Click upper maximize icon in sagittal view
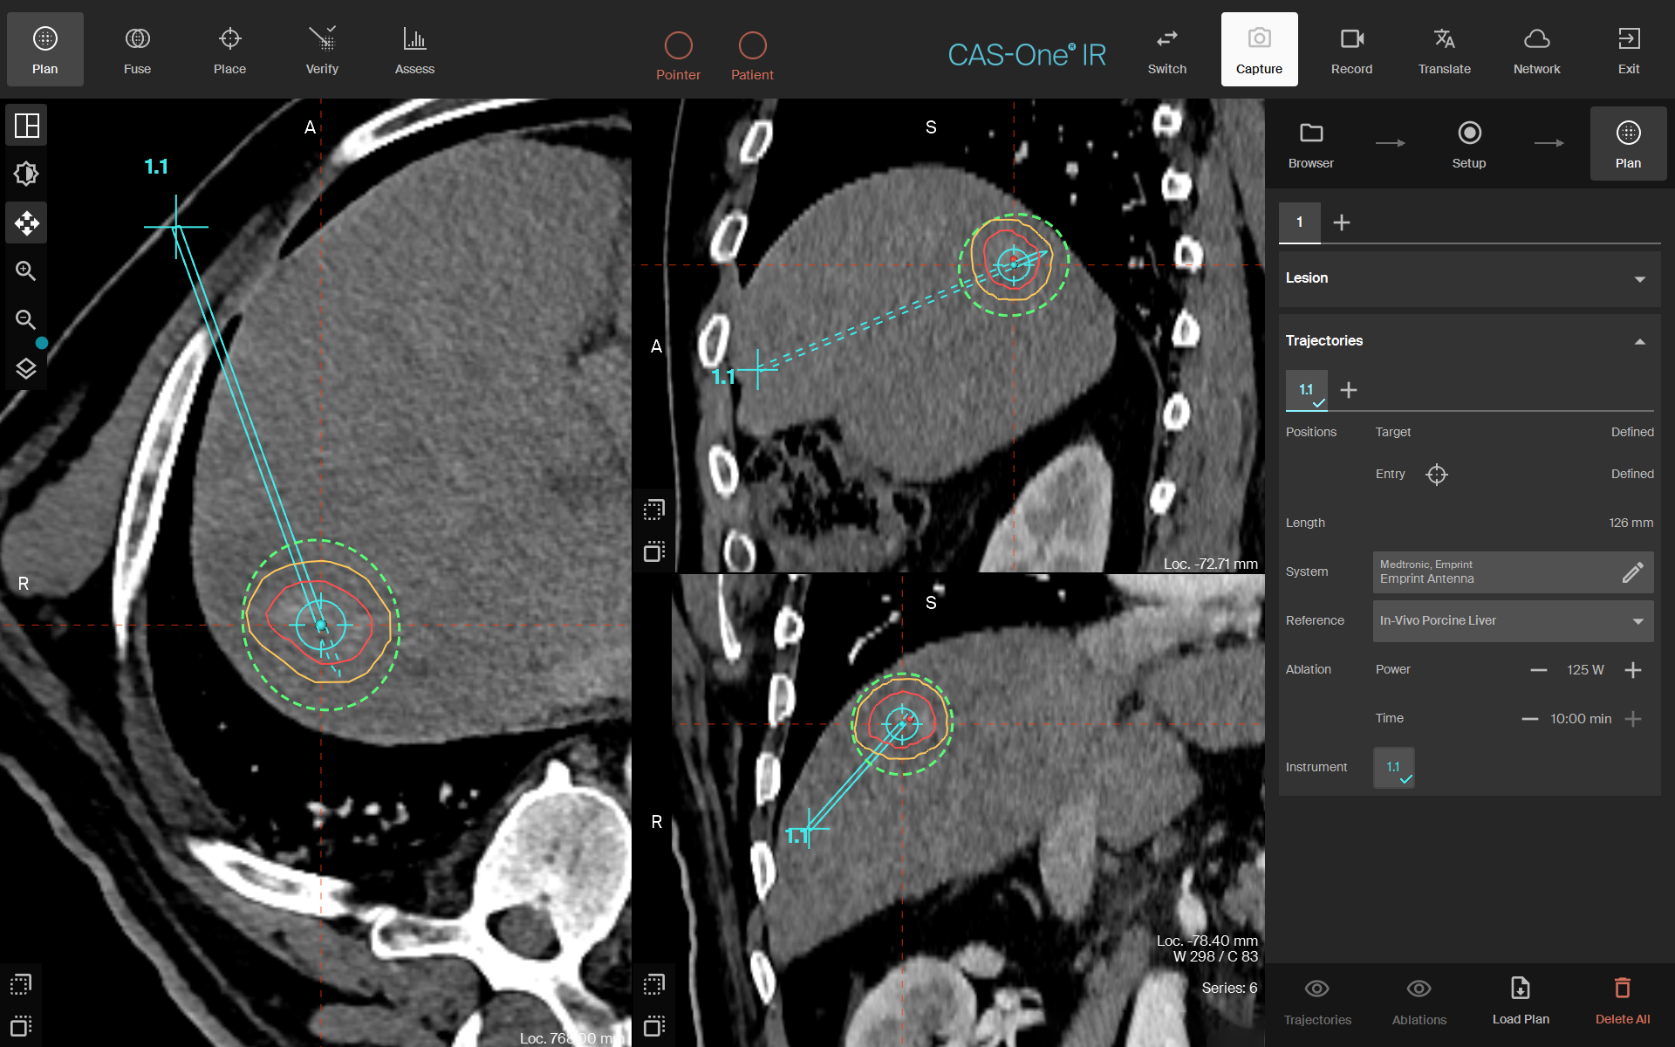 tap(654, 510)
